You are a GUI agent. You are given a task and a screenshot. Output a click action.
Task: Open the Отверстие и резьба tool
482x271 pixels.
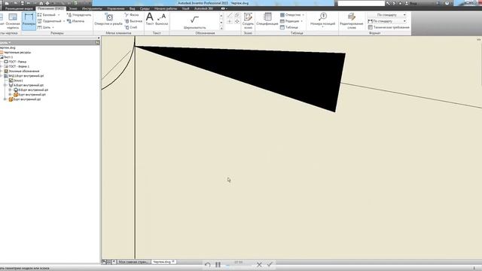coord(108,19)
